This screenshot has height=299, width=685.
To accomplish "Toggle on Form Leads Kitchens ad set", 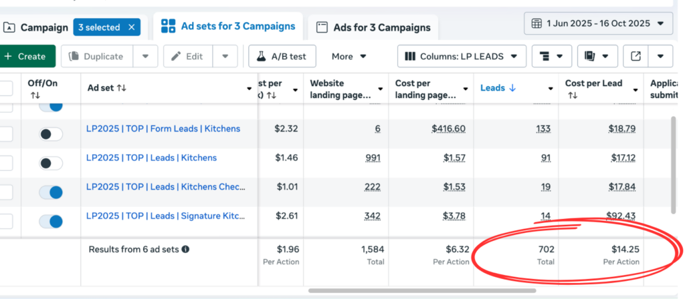I will pyautogui.click(x=51, y=134).
